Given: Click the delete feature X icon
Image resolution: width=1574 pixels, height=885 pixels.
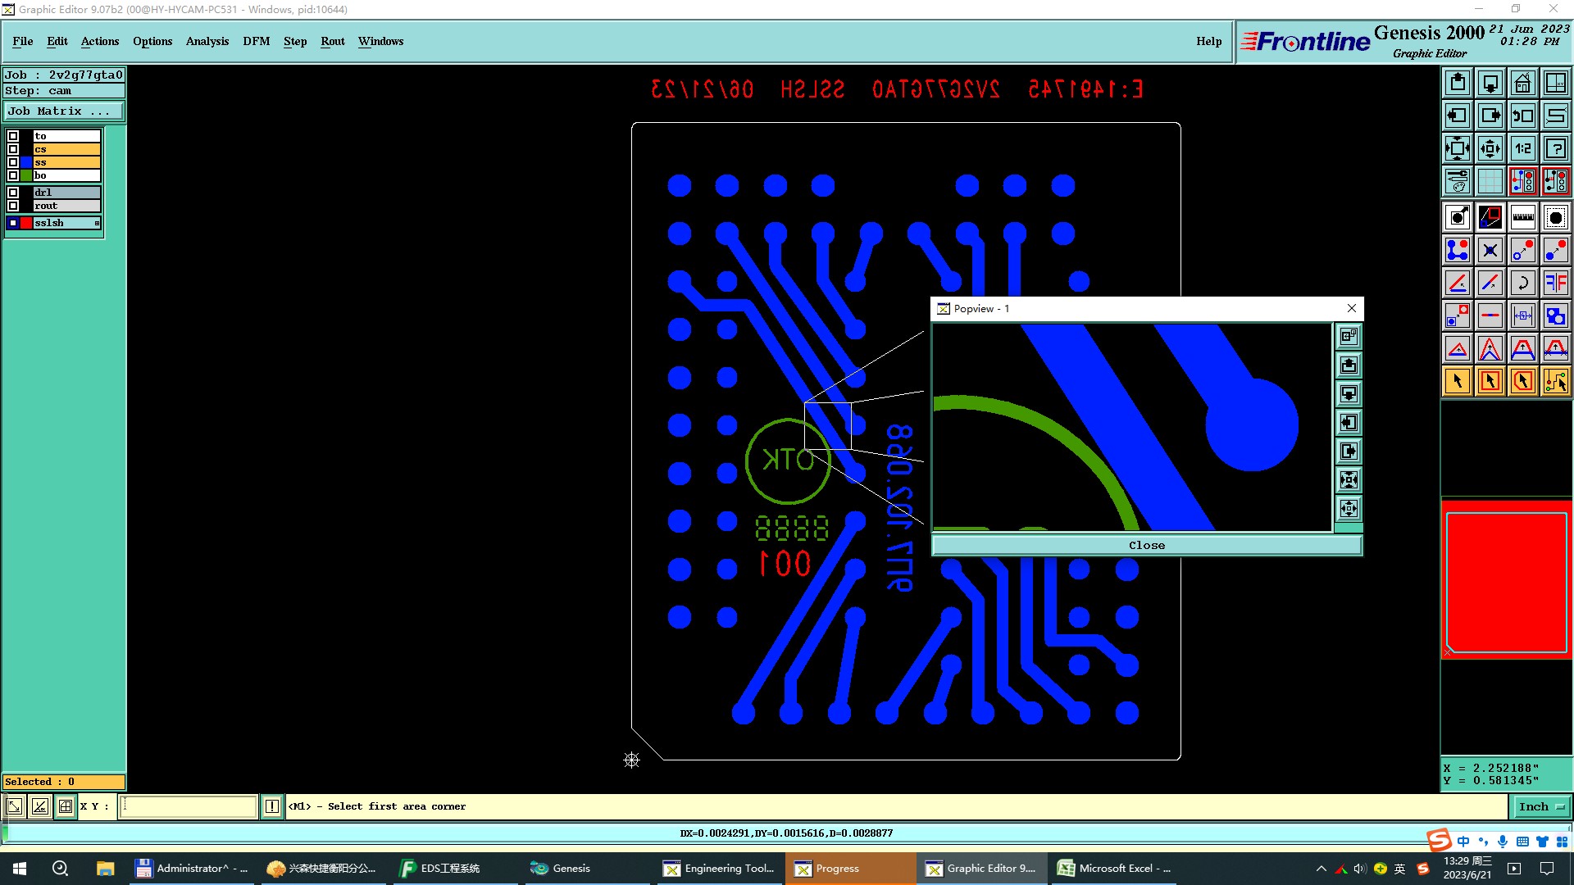Looking at the screenshot, I should coord(1490,250).
